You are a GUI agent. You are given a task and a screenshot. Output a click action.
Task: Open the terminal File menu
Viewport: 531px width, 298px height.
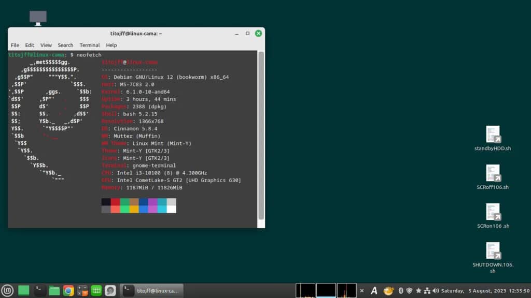click(x=15, y=45)
